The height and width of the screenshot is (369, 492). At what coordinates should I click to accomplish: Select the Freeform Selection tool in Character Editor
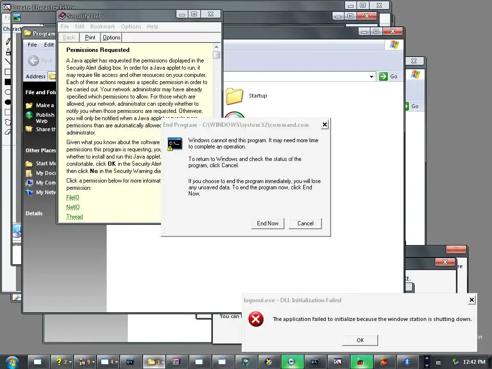tap(8, 122)
